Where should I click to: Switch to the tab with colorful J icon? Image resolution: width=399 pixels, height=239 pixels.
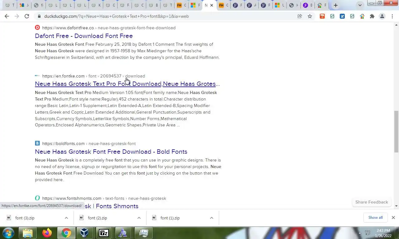click(24, 5)
